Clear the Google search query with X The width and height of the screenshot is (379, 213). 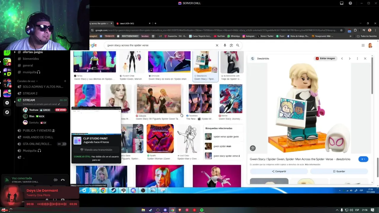[217, 45]
